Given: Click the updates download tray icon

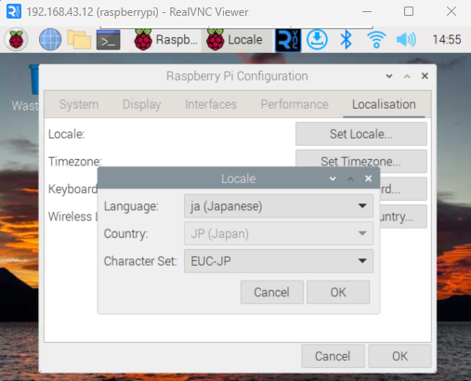Looking at the screenshot, I should [317, 40].
